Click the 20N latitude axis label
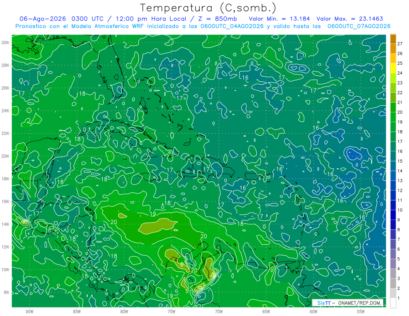Image resolution: width=409 pixels, height=316 pixels. pos(6,156)
